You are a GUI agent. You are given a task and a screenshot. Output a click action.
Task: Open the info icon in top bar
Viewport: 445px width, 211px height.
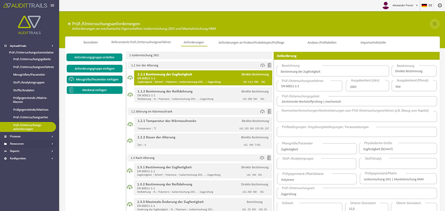click(x=440, y=5)
